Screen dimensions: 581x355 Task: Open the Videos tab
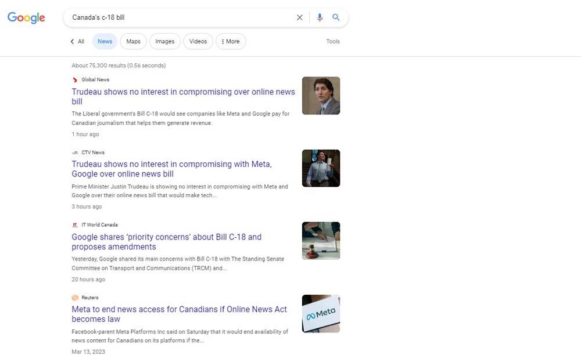click(x=198, y=41)
